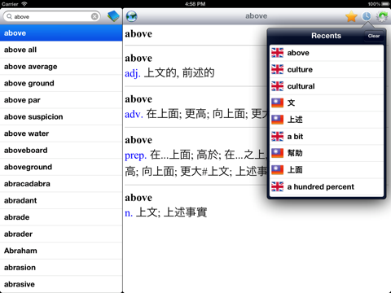The width and height of the screenshot is (391, 293).
Task: Open the globe web lookup icon
Action: (x=132, y=16)
